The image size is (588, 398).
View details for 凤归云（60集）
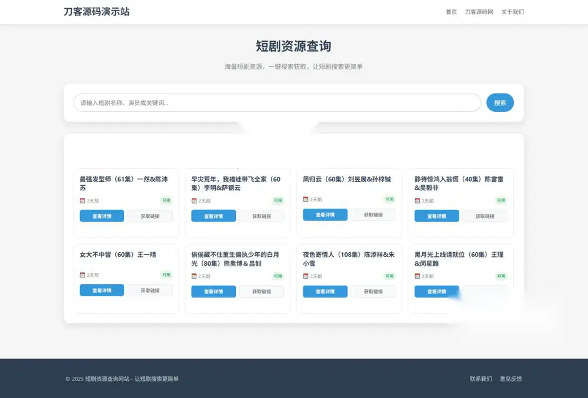[325, 215]
